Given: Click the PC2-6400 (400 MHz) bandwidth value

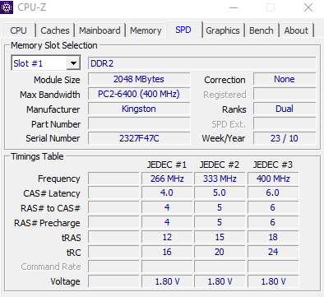Looking at the screenshot, I should tap(139, 94).
